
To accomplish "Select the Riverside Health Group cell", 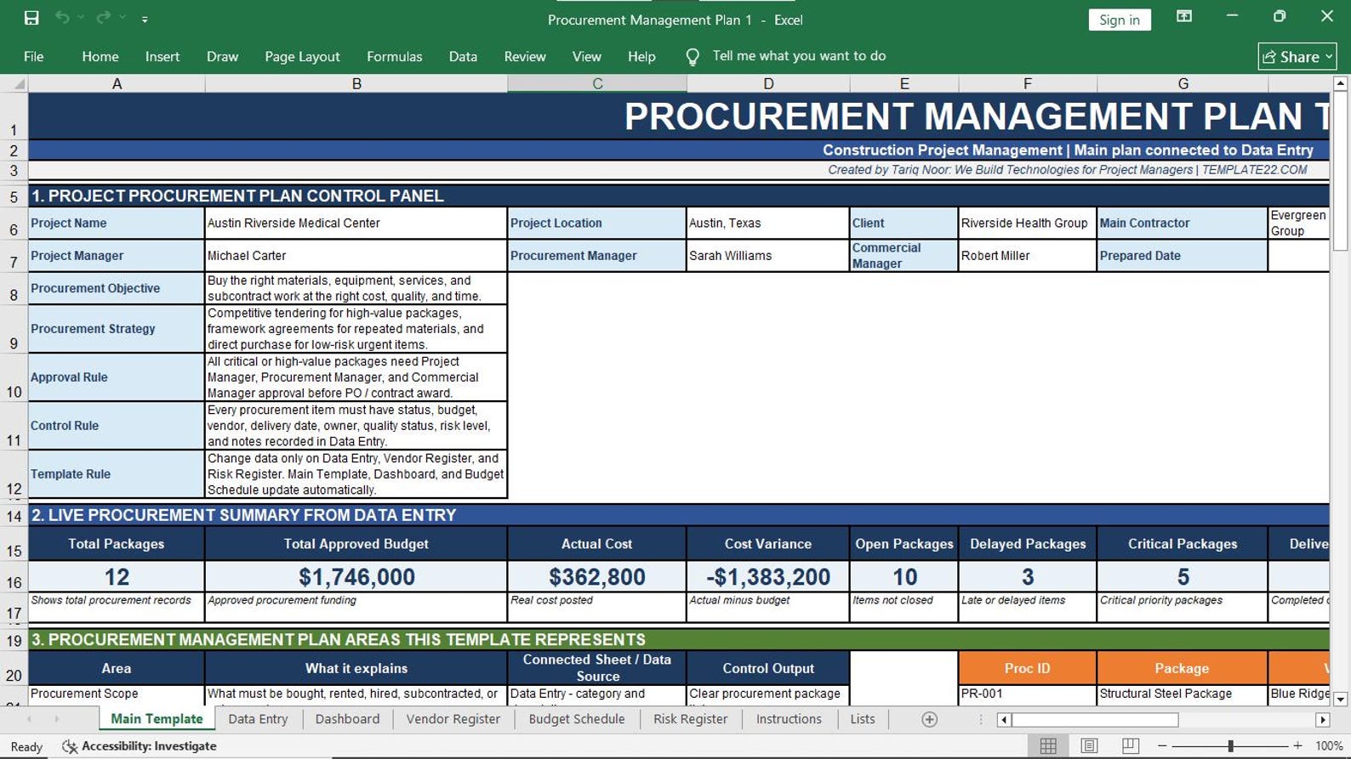I will (1027, 224).
